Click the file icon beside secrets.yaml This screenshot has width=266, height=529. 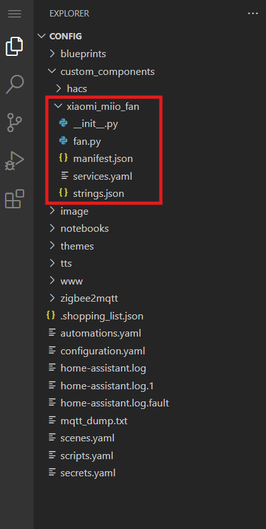[x=52, y=472]
